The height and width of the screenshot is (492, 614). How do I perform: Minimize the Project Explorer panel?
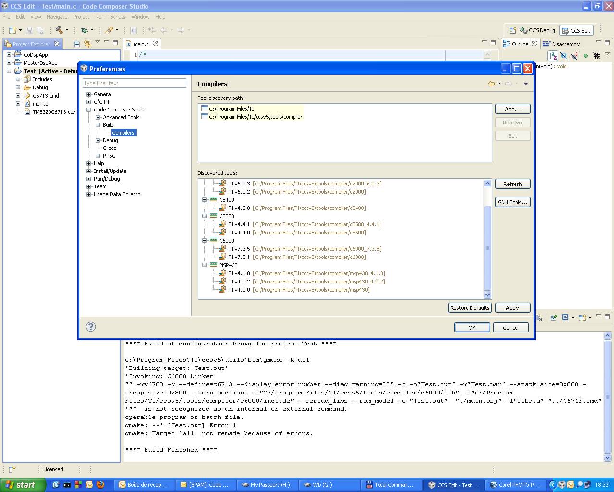click(106, 43)
